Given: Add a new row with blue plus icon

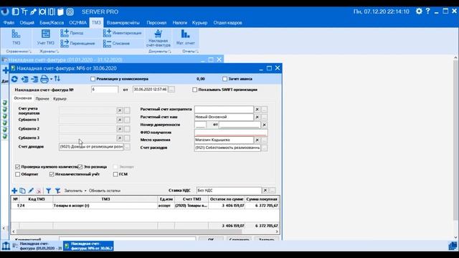Looking at the screenshot, I should 14,191.
